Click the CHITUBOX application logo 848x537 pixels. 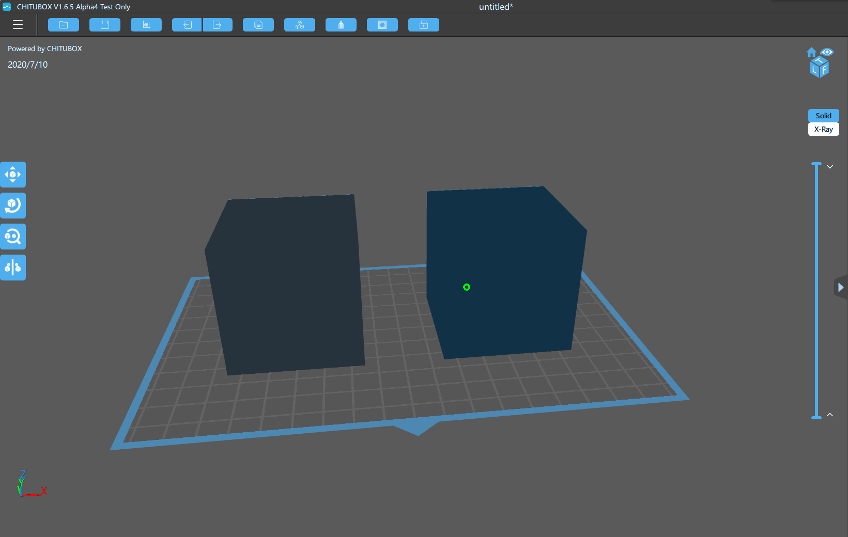[6, 7]
